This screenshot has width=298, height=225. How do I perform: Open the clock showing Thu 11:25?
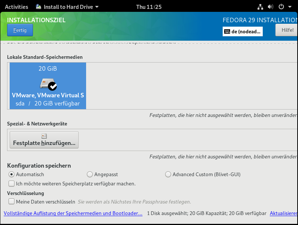(149, 7)
